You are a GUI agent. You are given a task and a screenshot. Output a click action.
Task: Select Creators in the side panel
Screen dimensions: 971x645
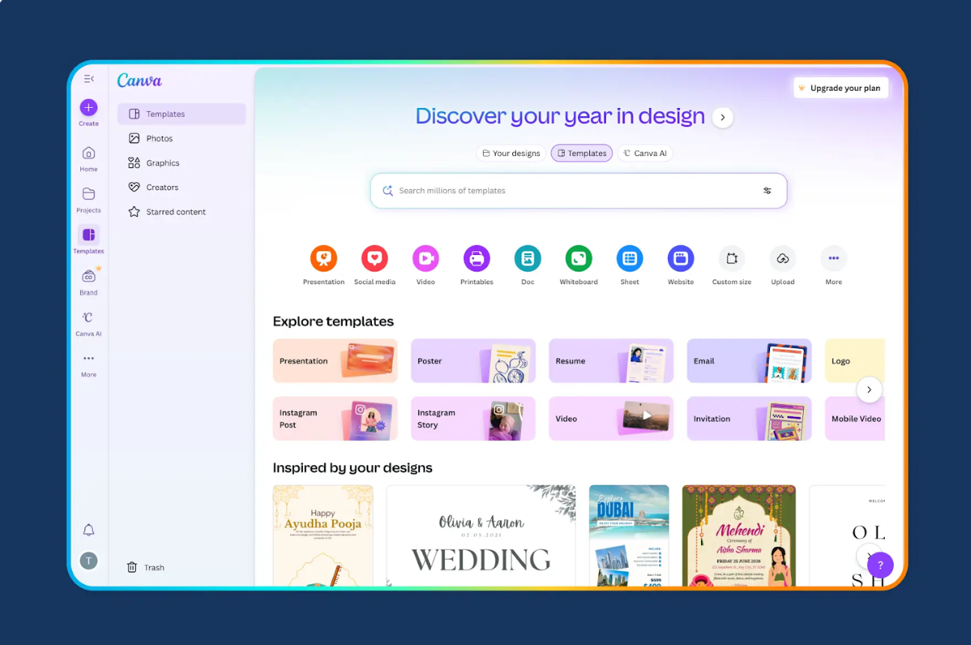coord(181,187)
